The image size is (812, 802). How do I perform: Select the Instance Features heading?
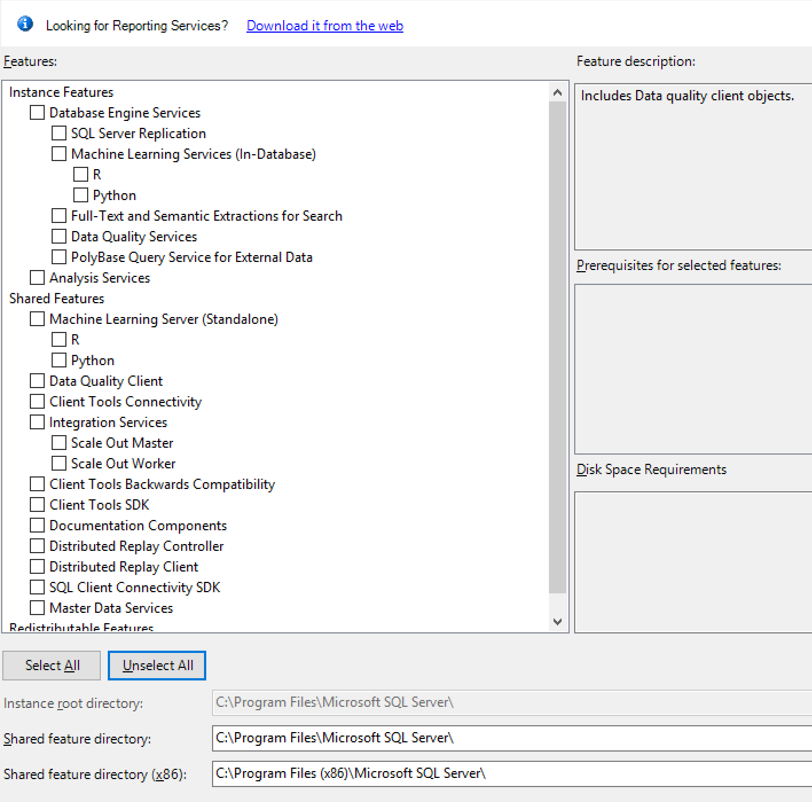pyautogui.click(x=61, y=92)
